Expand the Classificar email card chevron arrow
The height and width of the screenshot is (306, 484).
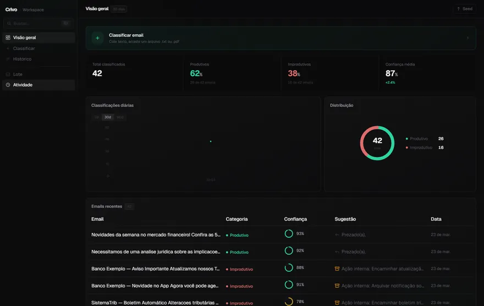pos(468,38)
